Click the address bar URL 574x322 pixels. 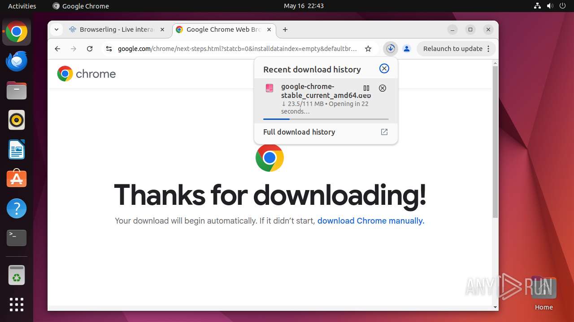[x=237, y=49]
